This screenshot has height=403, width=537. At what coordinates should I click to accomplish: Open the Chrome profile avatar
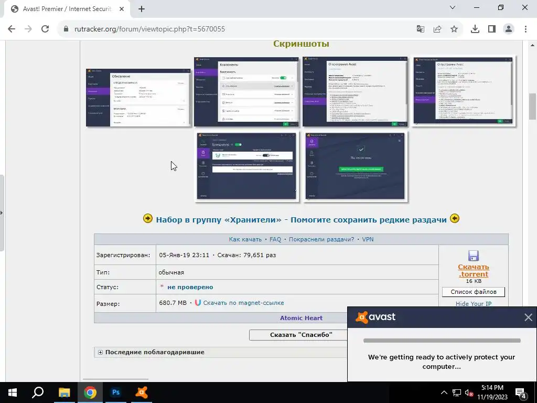(x=509, y=29)
